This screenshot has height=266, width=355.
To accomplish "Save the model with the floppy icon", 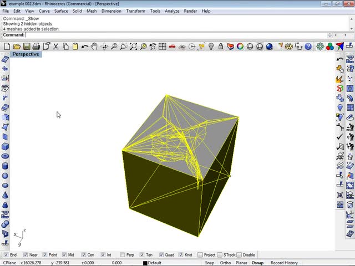I will click(x=27, y=47).
